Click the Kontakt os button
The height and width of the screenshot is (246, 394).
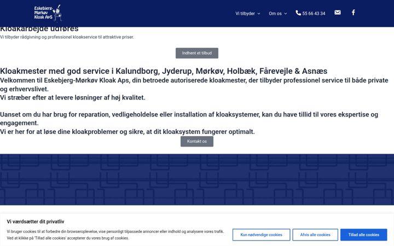(197, 142)
